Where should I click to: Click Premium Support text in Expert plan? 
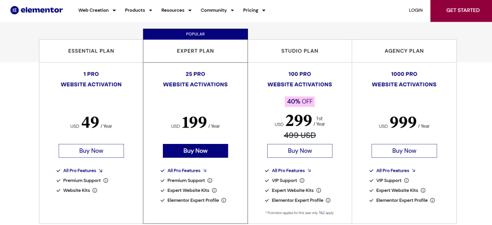186,180
